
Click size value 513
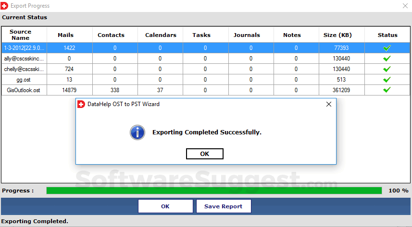coord(341,80)
